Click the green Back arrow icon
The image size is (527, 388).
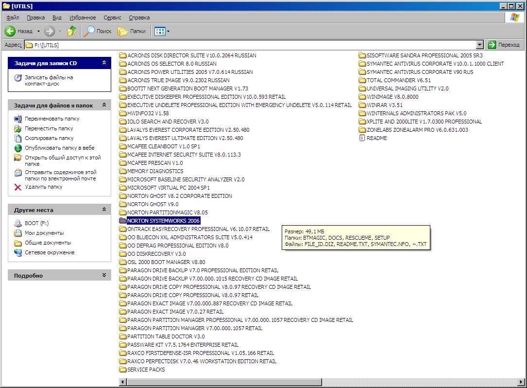(10, 31)
